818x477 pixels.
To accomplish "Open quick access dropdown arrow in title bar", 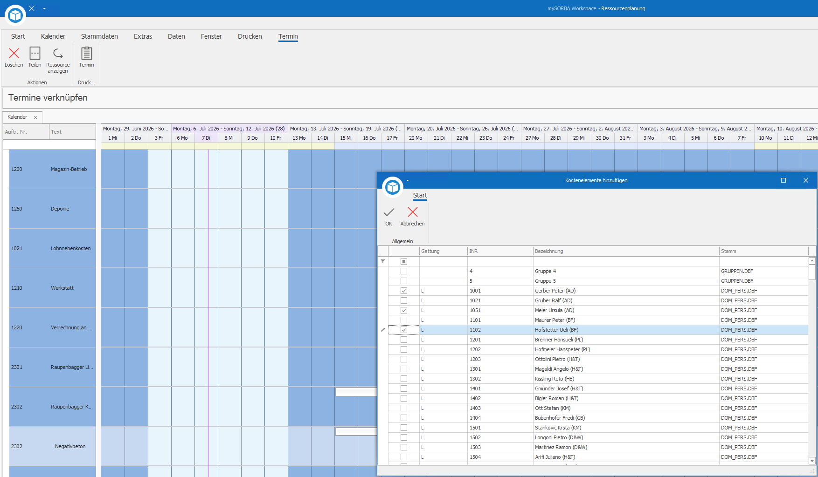I will coord(44,8).
